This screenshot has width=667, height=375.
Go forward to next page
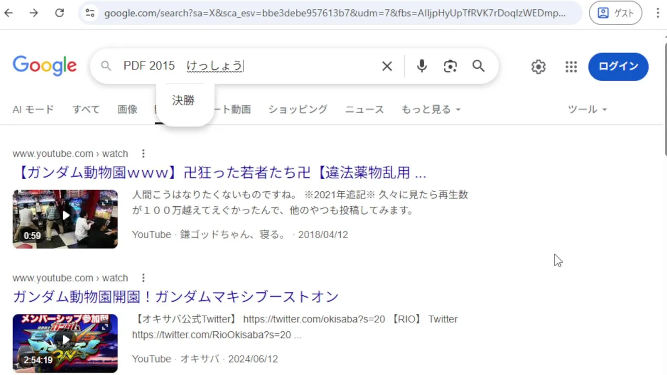[x=34, y=13]
